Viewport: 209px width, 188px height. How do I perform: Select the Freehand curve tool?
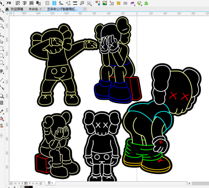[2, 35]
